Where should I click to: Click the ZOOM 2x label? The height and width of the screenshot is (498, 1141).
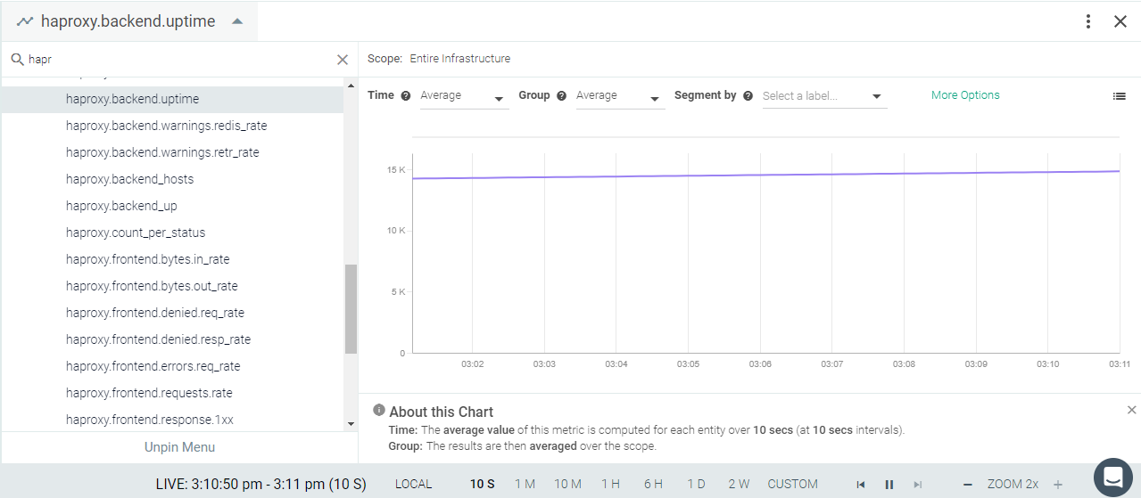pos(1013,484)
